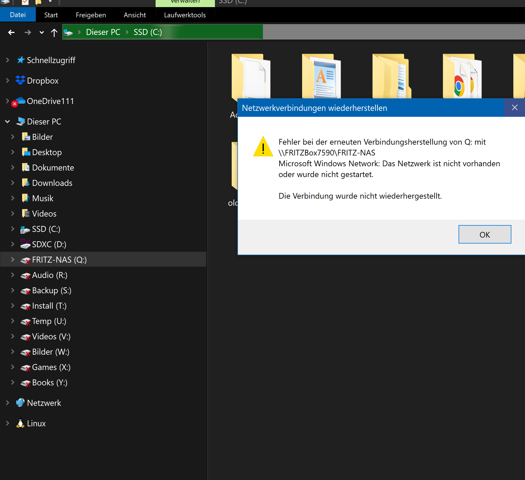Click Dieser PC in the address breadcrumb

[103, 32]
